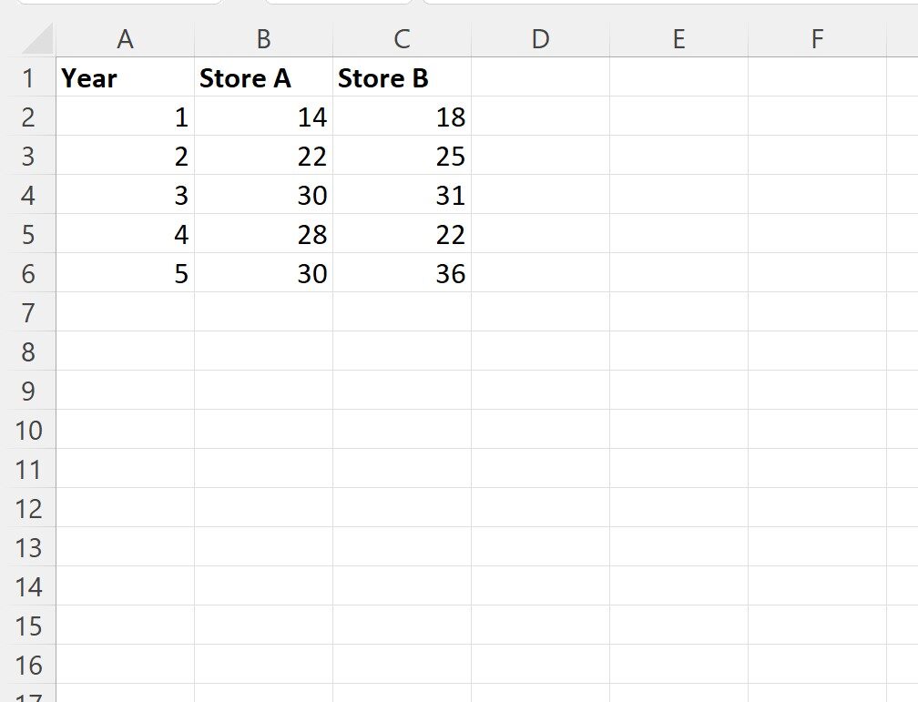Select row 7 header
This screenshot has height=702, width=918.
(x=27, y=312)
